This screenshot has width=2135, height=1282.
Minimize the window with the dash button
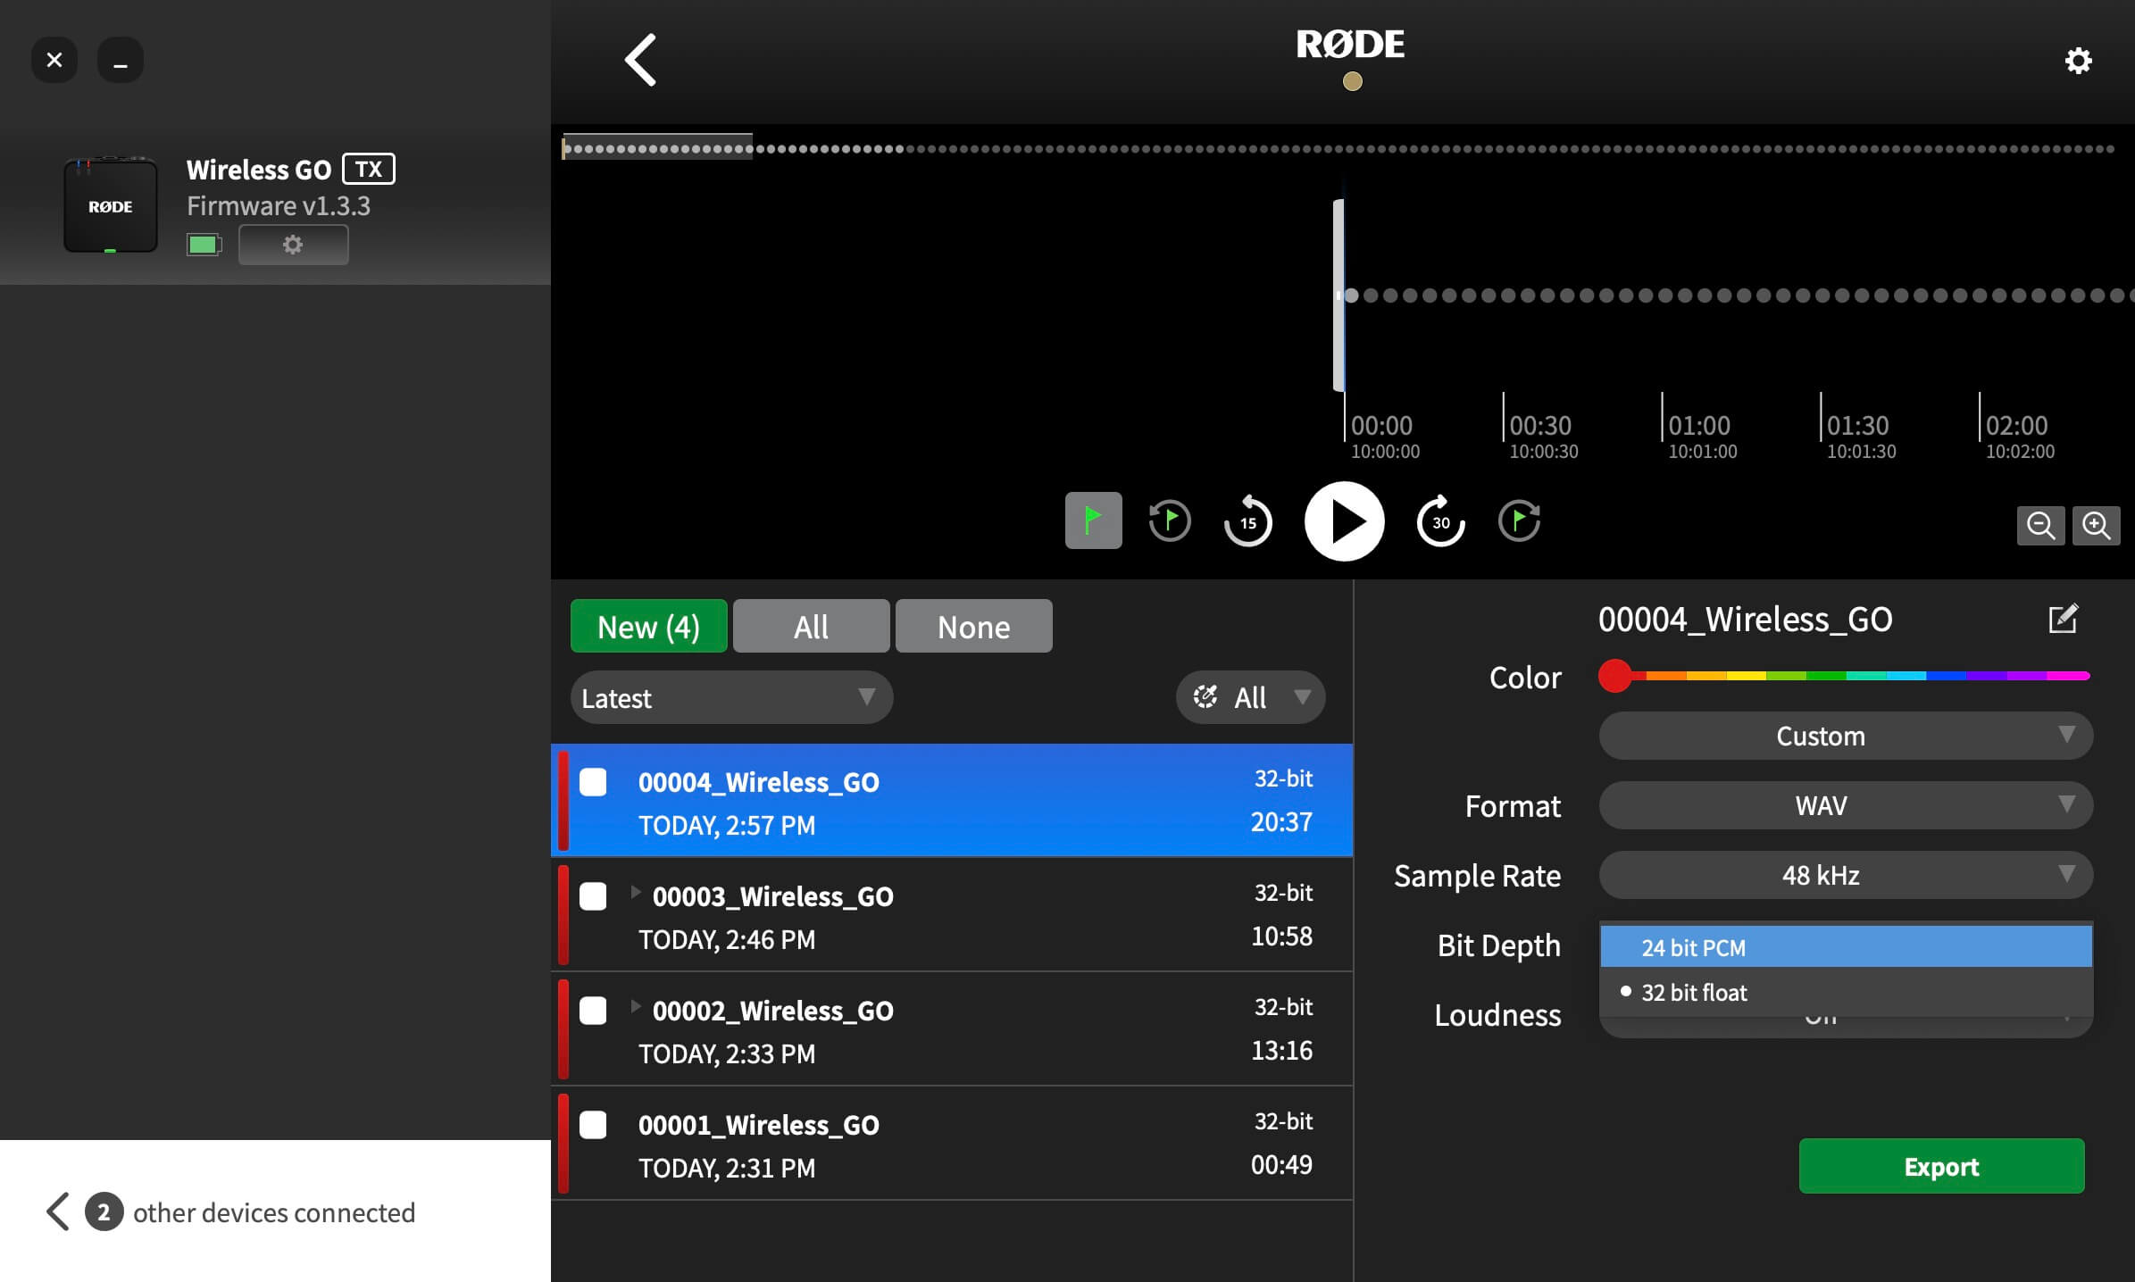click(121, 60)
